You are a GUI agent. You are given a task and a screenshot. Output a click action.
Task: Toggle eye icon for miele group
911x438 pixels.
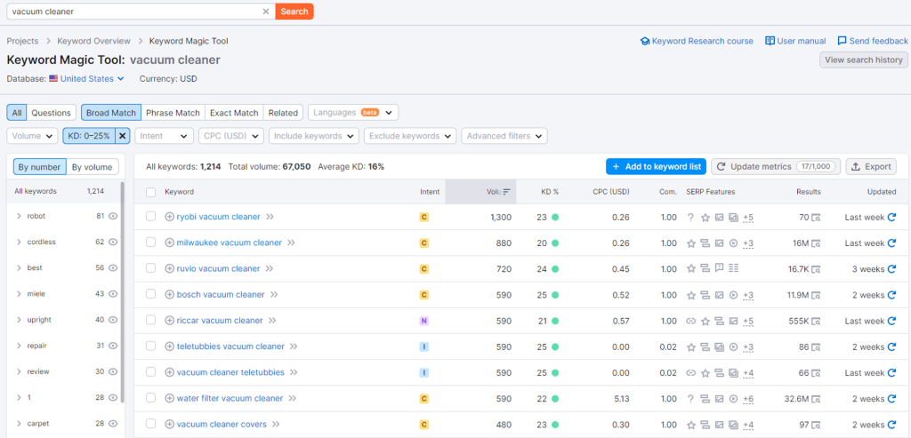pyautogui.click(x=113, y=294)
